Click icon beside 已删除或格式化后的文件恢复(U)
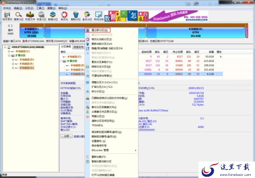The height and width of the screenshot is (178, 255). (x=88, y=98)
